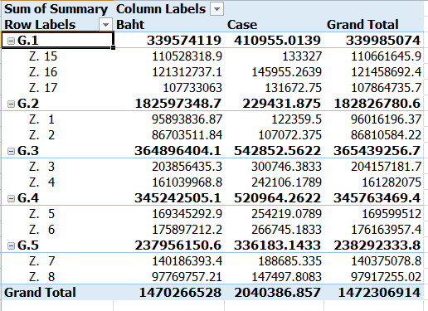428x311 pixels.
Task: Select the Baht column header
Action: 130,25
